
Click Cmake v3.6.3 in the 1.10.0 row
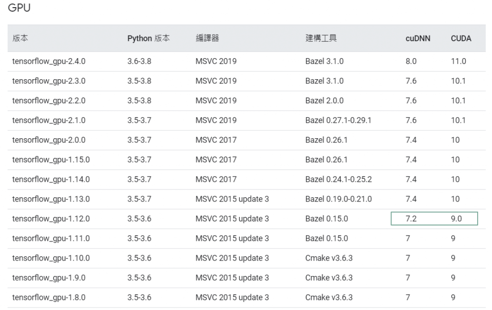[329, 259]
